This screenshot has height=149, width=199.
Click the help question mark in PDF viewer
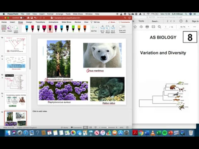coord(181,21)
